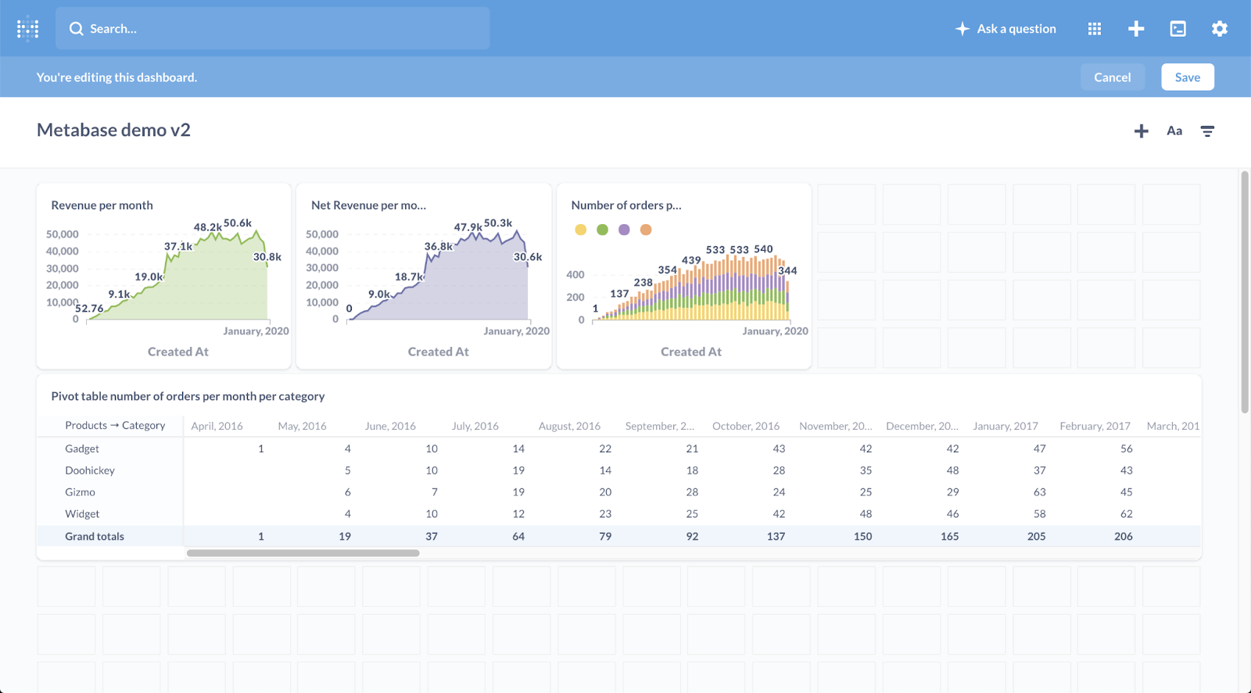Click Ask a question
The image size is (1251, 693).
tap(1005, 29)
